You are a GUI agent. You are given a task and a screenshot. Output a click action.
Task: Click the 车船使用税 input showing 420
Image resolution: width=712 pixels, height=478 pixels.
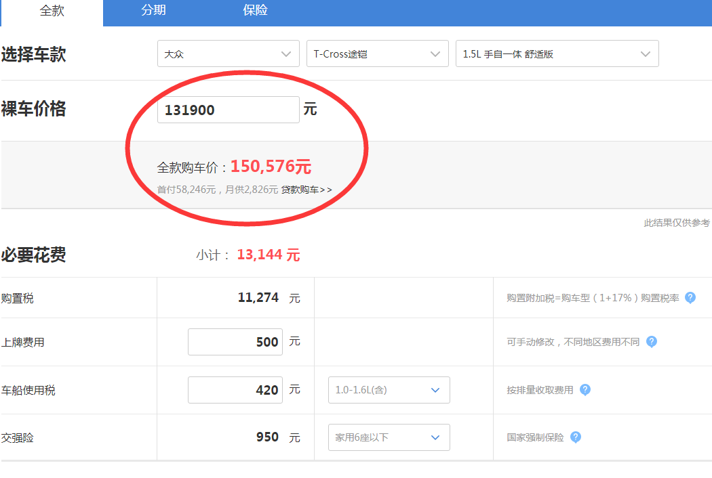click(x=235, y=390)
